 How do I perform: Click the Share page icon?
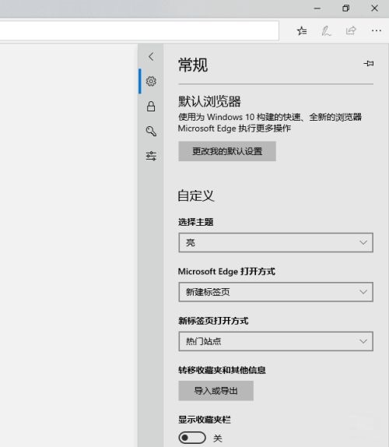click(x=351, y=30)
